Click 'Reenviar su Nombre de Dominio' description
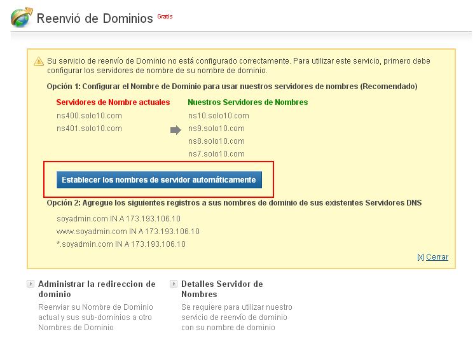Image resolution: width=475 pixels, height=341 pixels. click(x=95, y=317)
